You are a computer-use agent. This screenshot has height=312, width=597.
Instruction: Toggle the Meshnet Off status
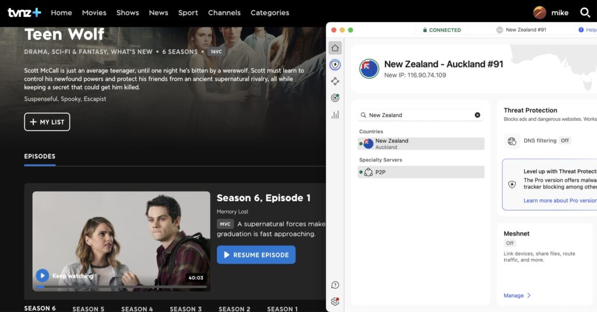coord(510,243)
